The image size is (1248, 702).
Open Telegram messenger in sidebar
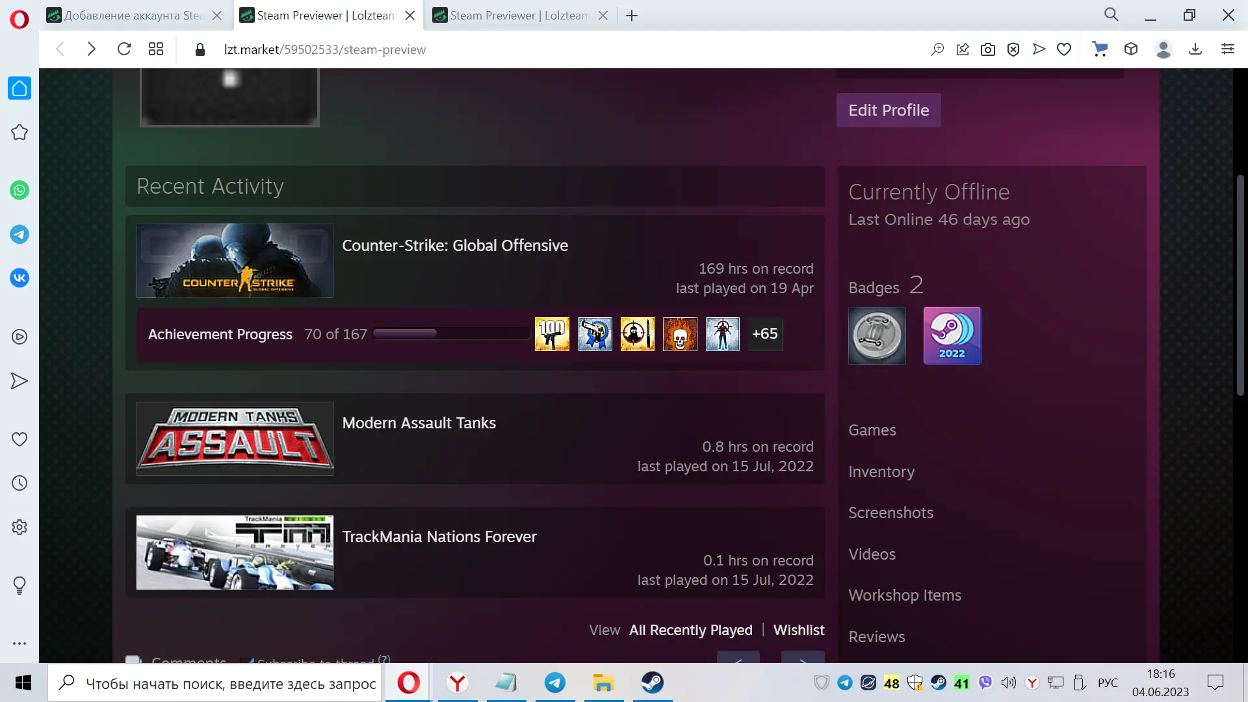(x=19, y=235)
